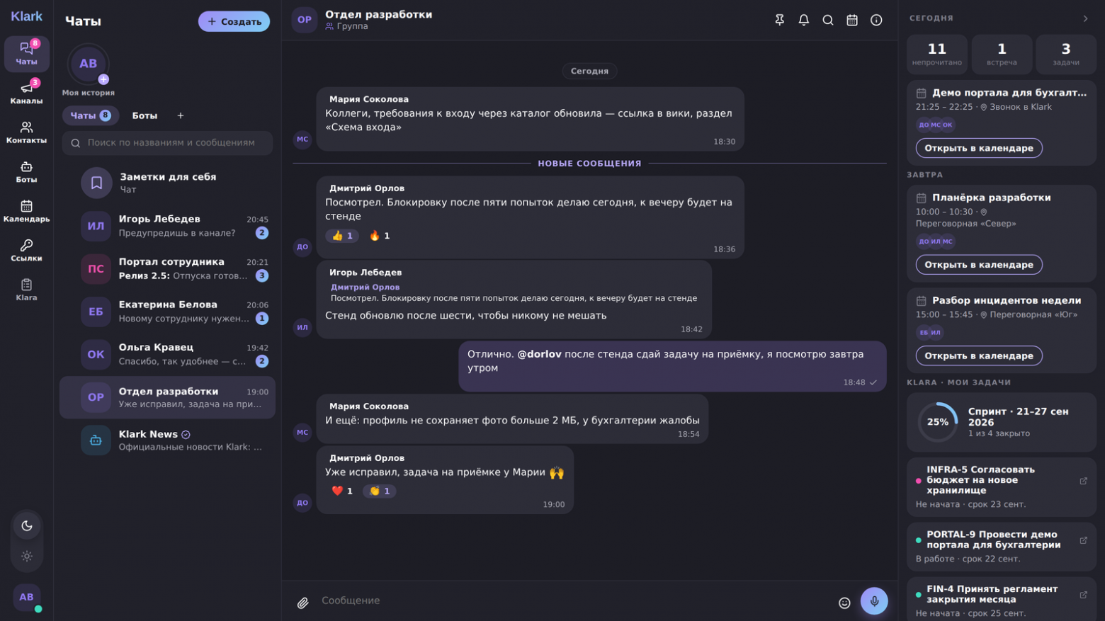Open Разбор инцидентов in calendar
The image size is (1105, 621).
(x=979, y=355)
